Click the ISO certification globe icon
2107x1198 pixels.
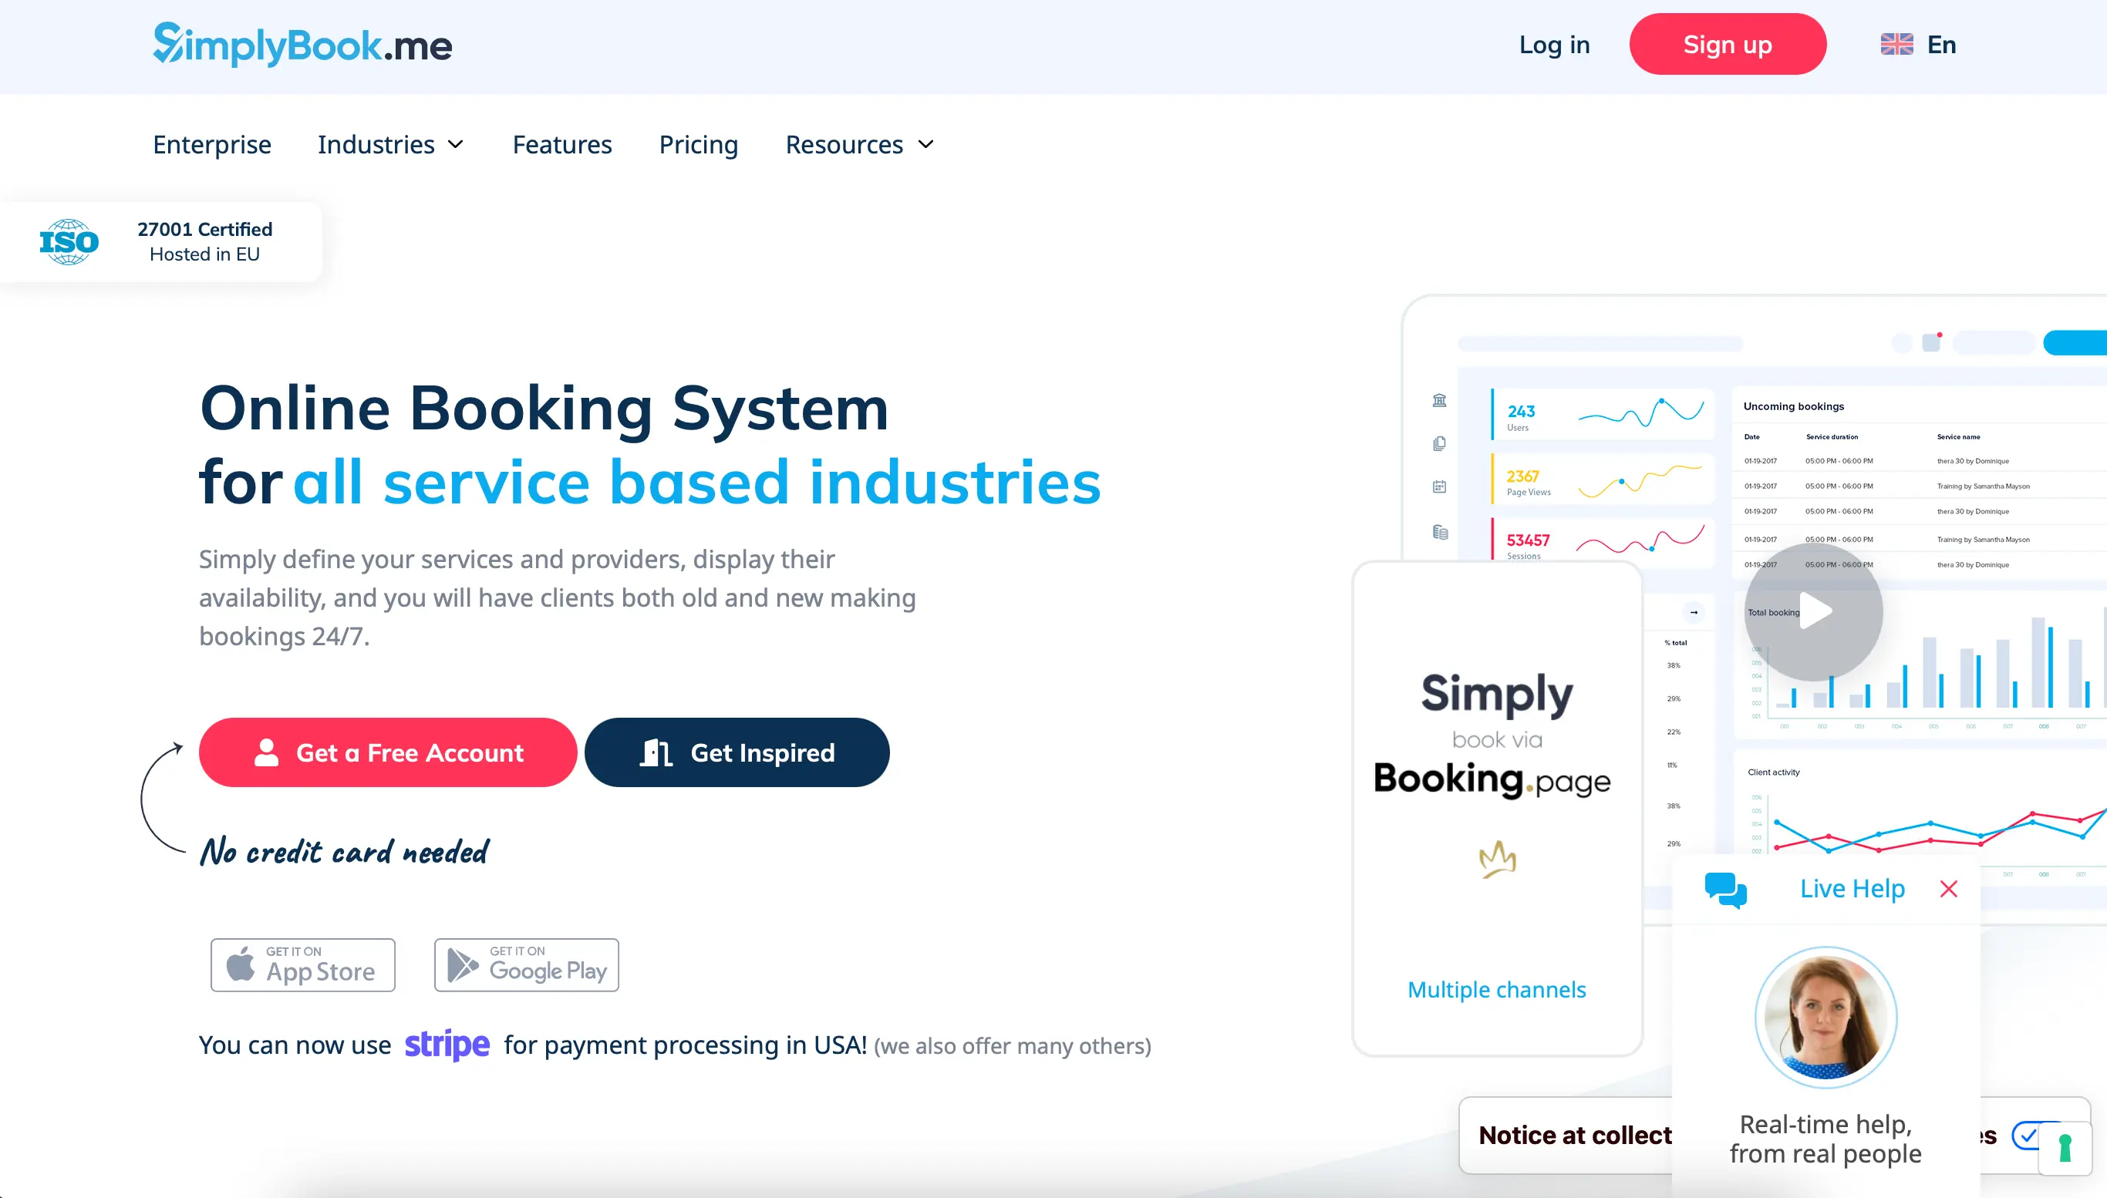(x=69, y=242)
